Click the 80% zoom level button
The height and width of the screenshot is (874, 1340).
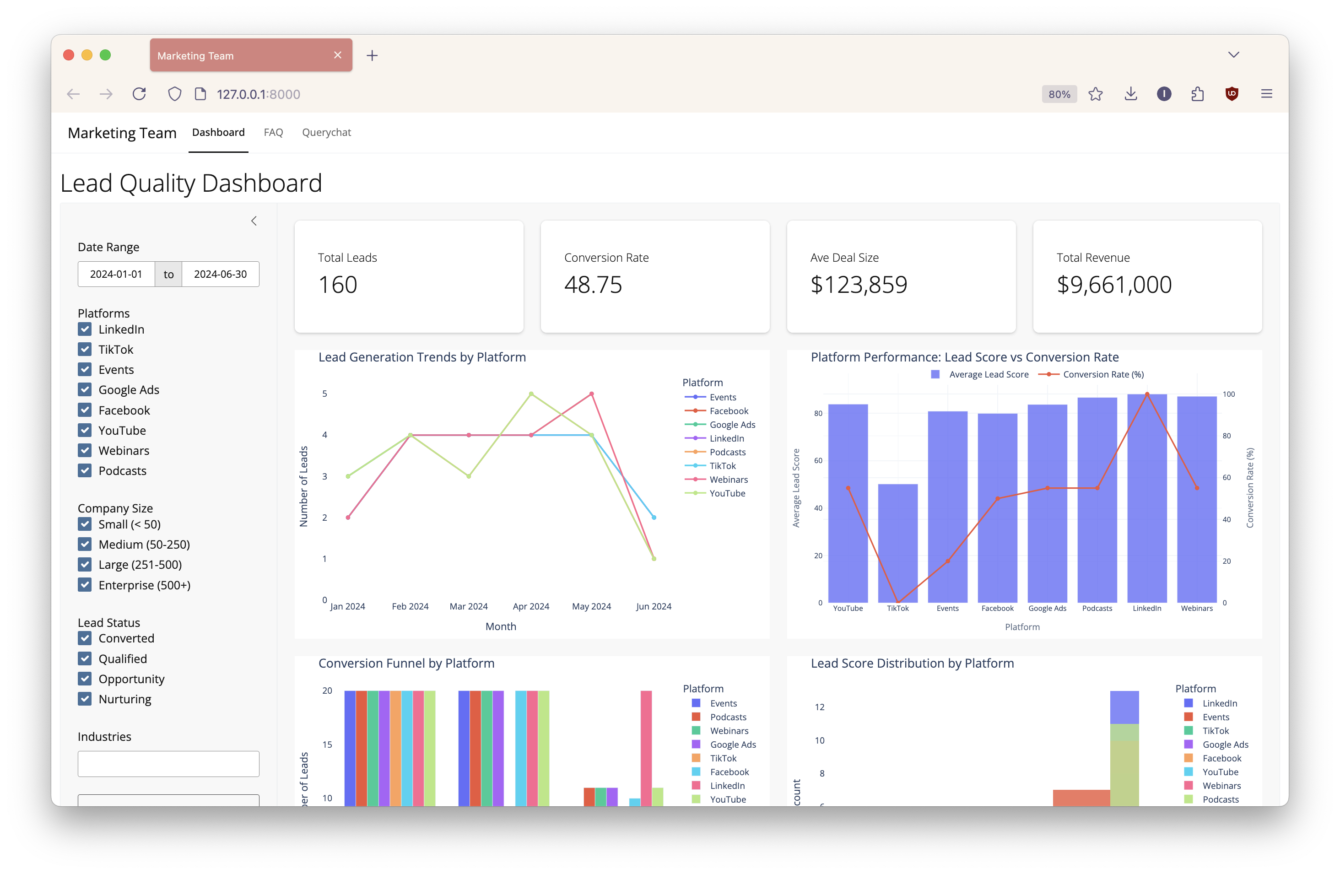pyautogui.click(x=1059, y=94)
